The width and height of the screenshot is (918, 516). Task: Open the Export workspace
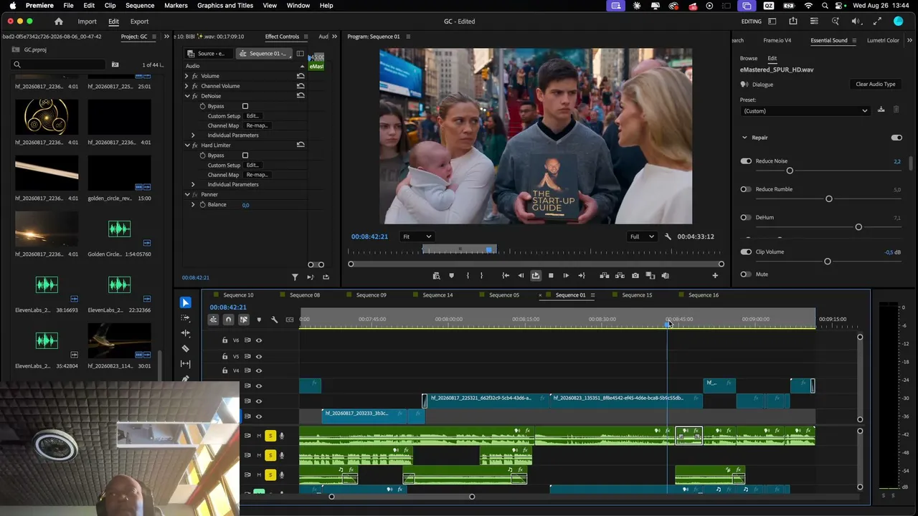click(139, 21)
